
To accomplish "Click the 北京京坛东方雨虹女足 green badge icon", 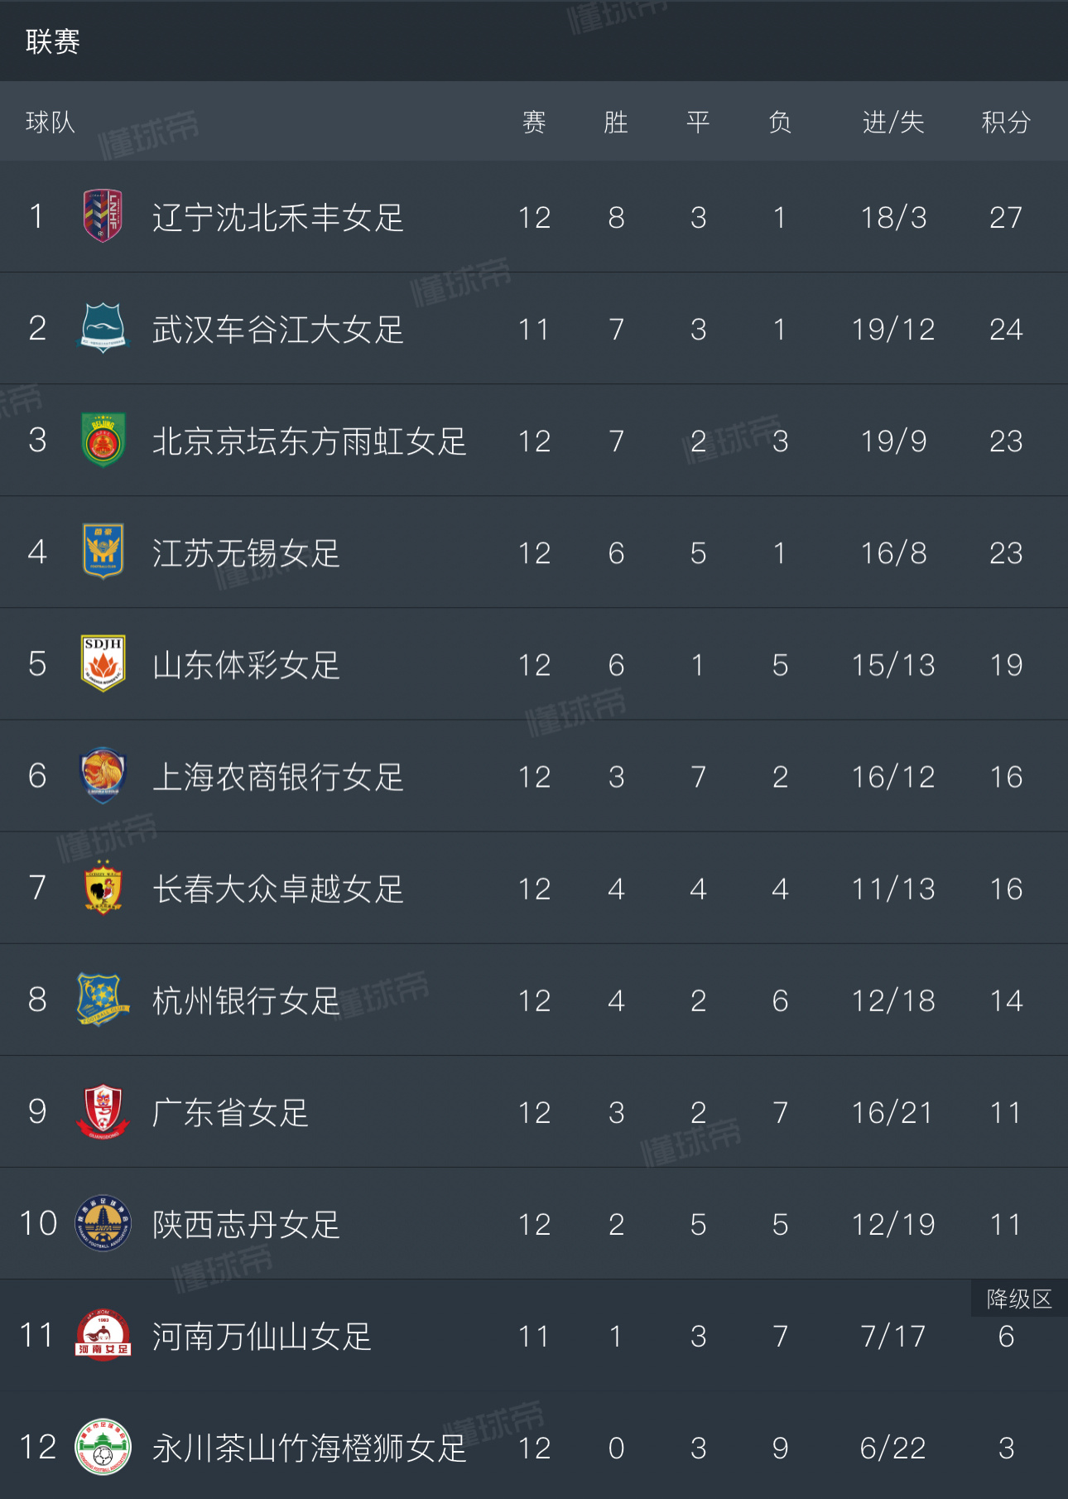I will tap(103, 440).
